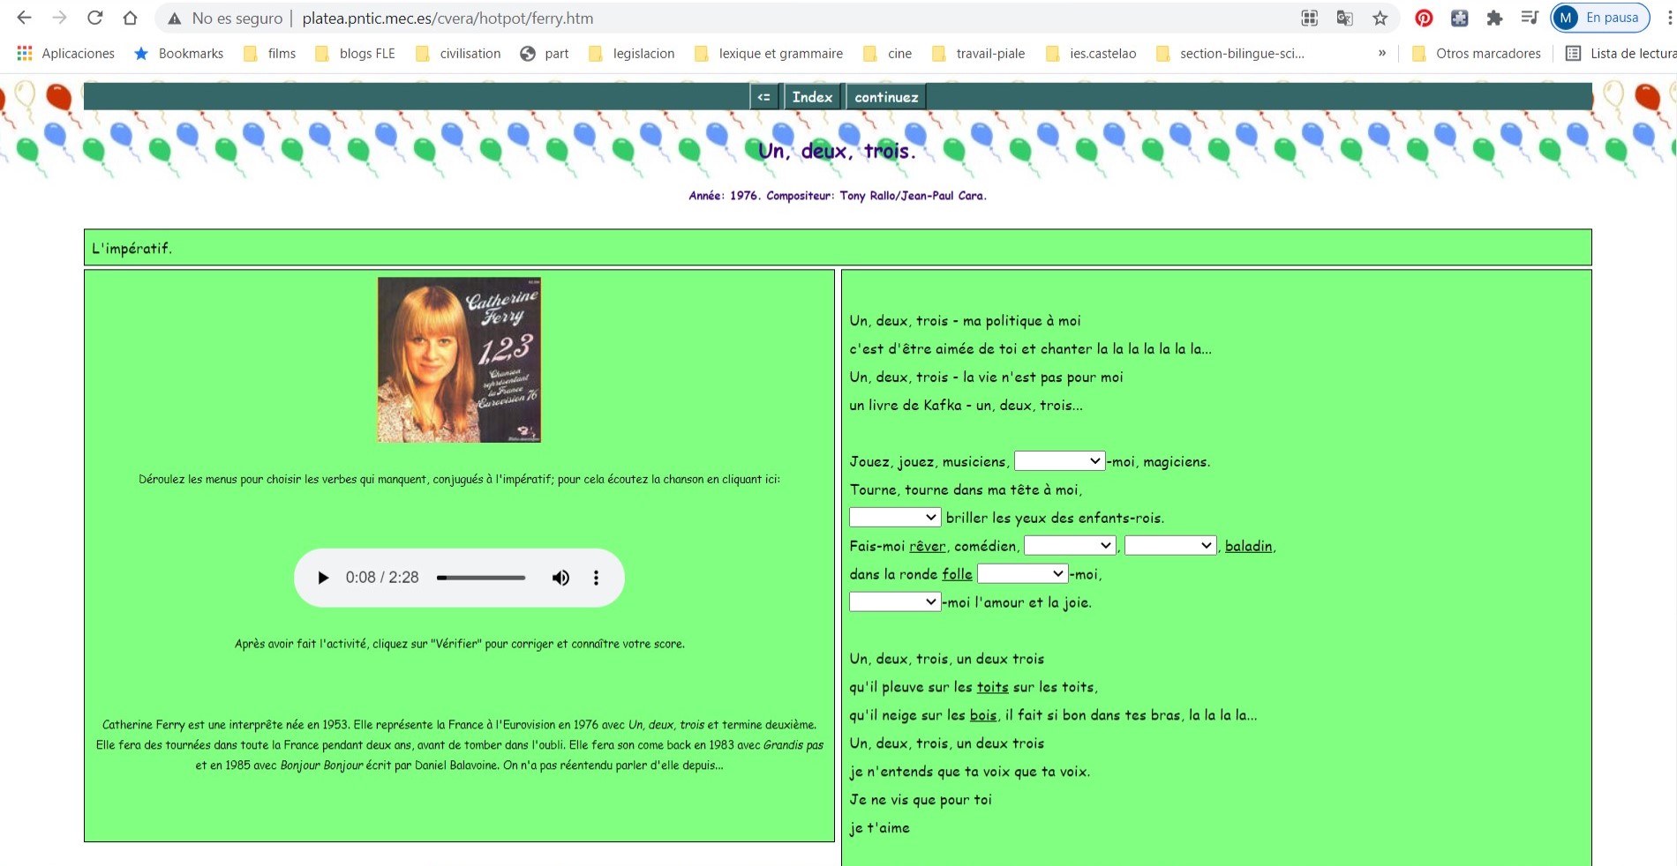Open the "lexique et grammaire" bookmark folder
The width and height of the screenshot is (1677, 866).
click(780, 54)
